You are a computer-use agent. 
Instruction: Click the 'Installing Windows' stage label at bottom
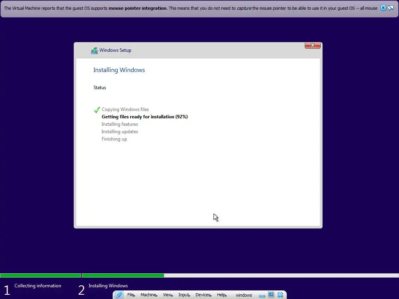click(x=108, y=286)
